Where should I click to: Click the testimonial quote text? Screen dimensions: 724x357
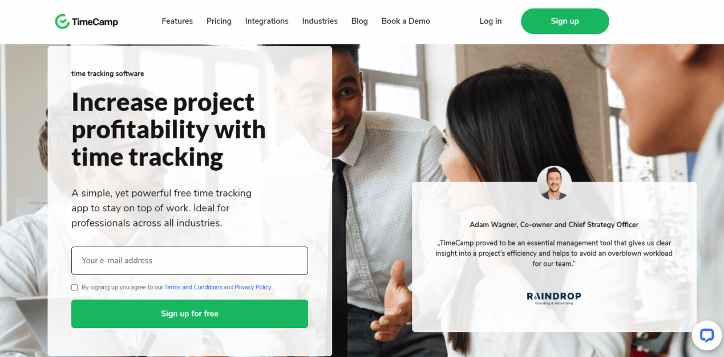(554, 253)
